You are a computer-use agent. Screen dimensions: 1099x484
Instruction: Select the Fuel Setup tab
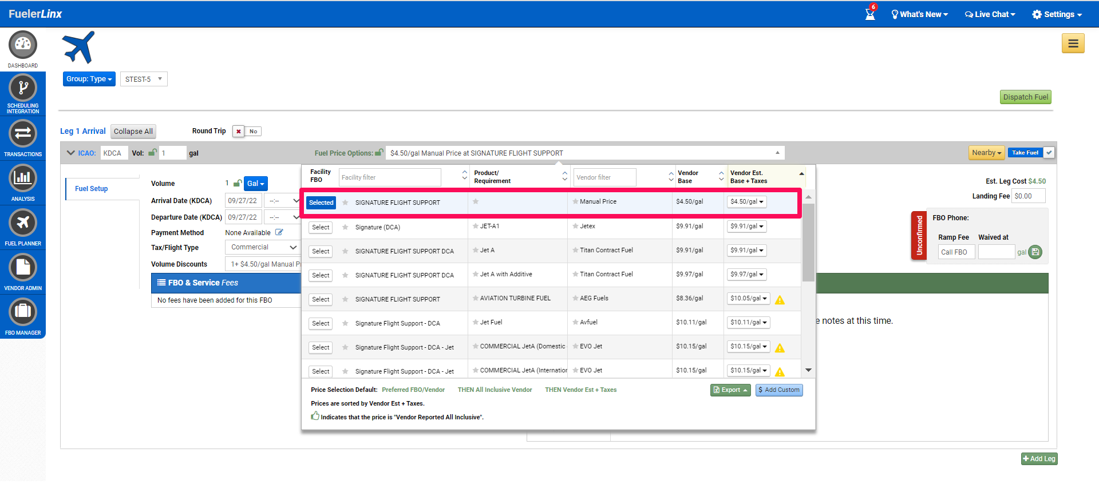point(92,189)
